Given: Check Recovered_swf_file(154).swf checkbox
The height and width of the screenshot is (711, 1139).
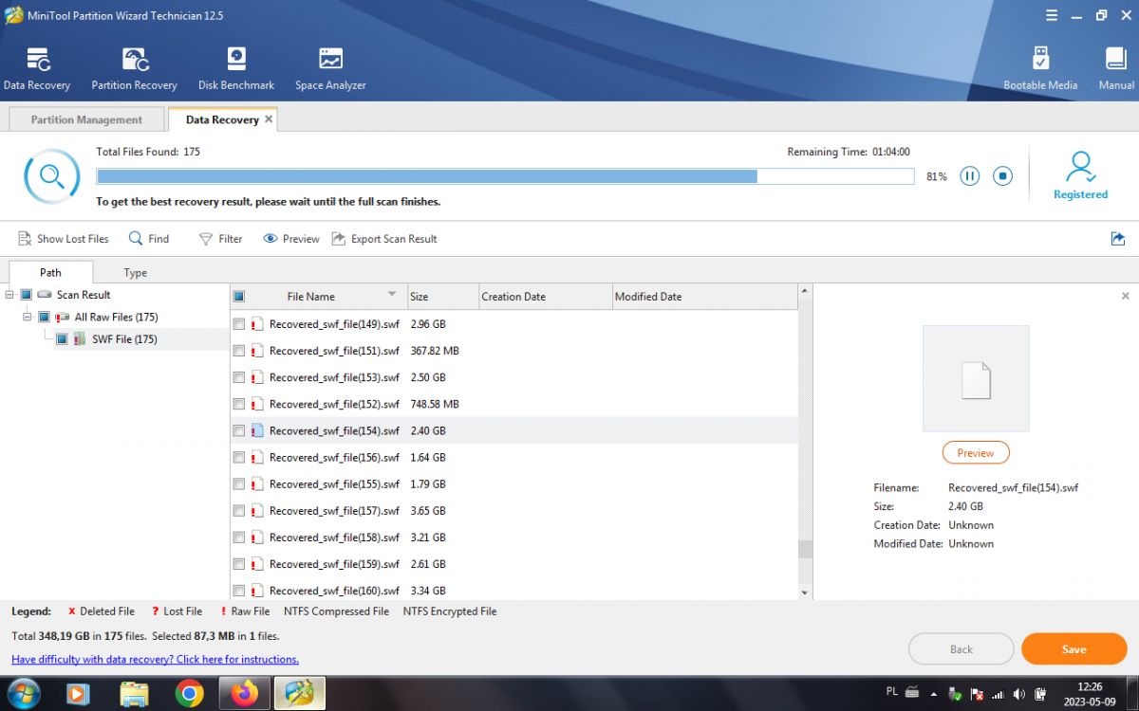Looking at the screenshot, I should click(239, 430).
